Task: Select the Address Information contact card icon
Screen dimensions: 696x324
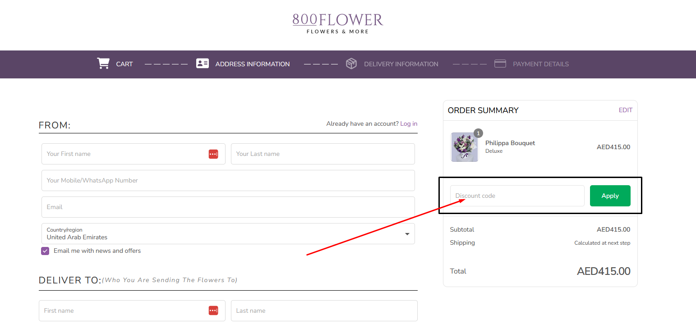Action: point(202,64)
